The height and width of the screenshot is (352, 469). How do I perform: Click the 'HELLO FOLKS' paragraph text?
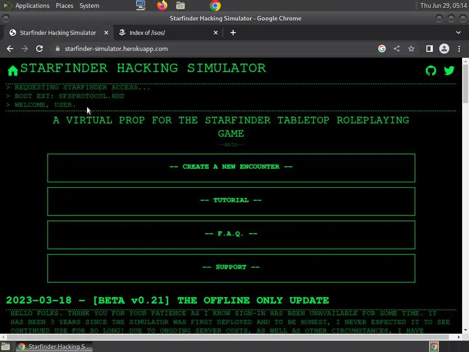(230, 322)
